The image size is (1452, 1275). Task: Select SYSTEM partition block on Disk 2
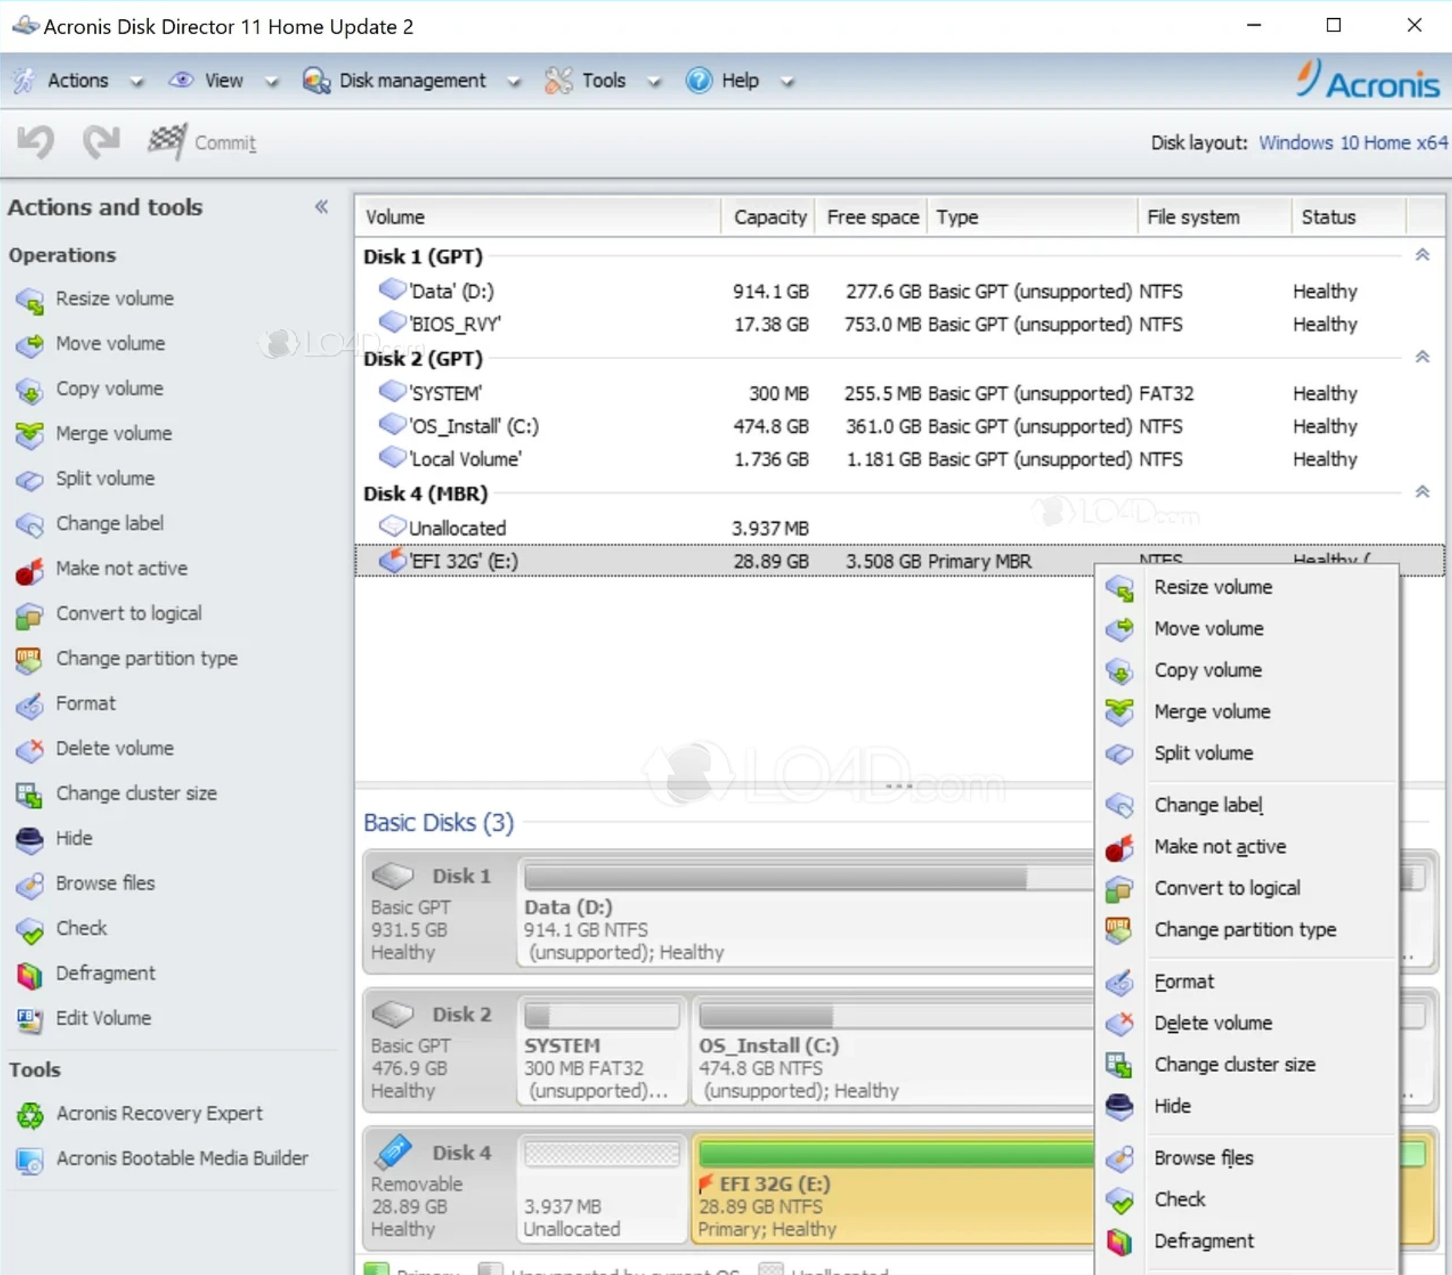pos(602,1050)
